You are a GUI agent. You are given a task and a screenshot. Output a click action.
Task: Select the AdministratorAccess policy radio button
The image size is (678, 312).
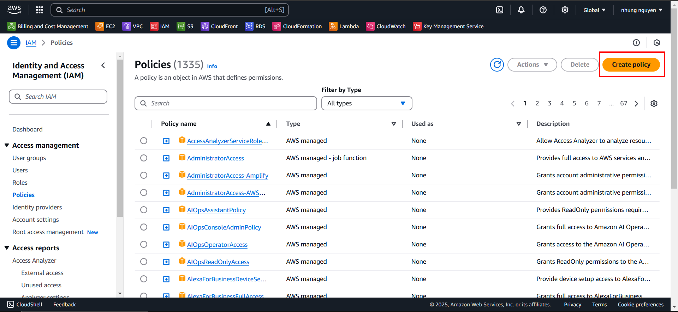[x=144, y=158]
